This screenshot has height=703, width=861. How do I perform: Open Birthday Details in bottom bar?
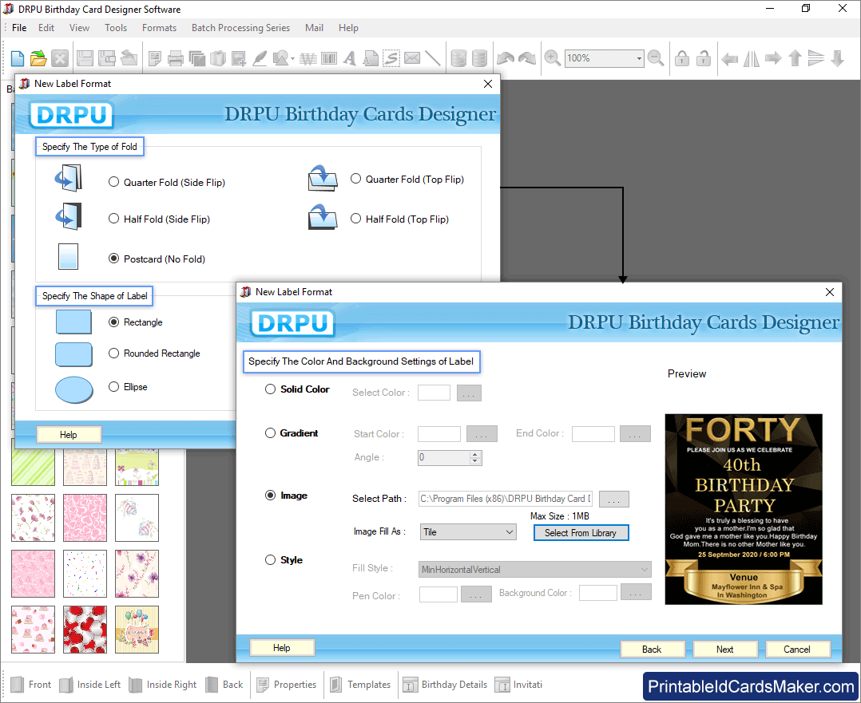(x=444, y=685)
